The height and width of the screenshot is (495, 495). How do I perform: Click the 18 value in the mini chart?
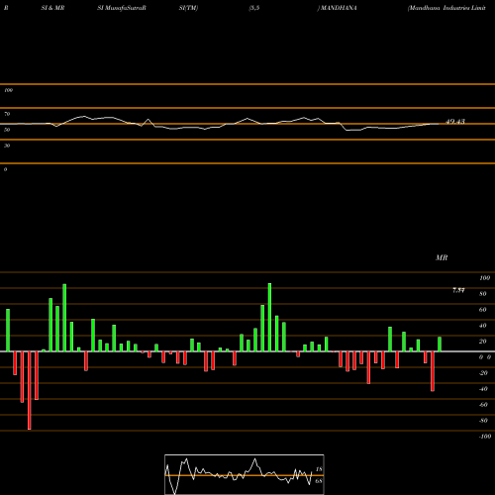[319, 469]
